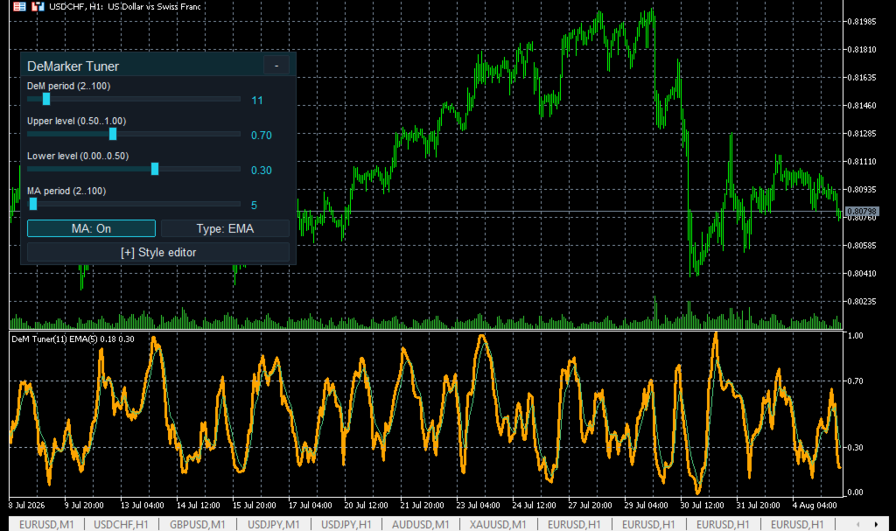
Task: Click the red-blue bar icon before USDCHF title
Action: (x=38, y=7)
